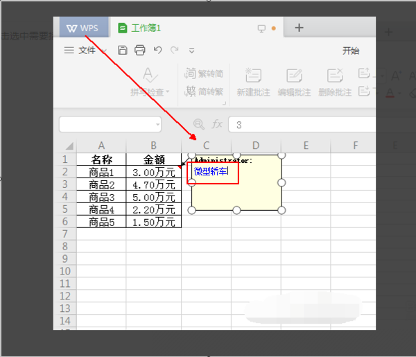Click the comment box bottom-left corner handle
This screenshot has height=357, width=416.
click(x=191, y=210)
